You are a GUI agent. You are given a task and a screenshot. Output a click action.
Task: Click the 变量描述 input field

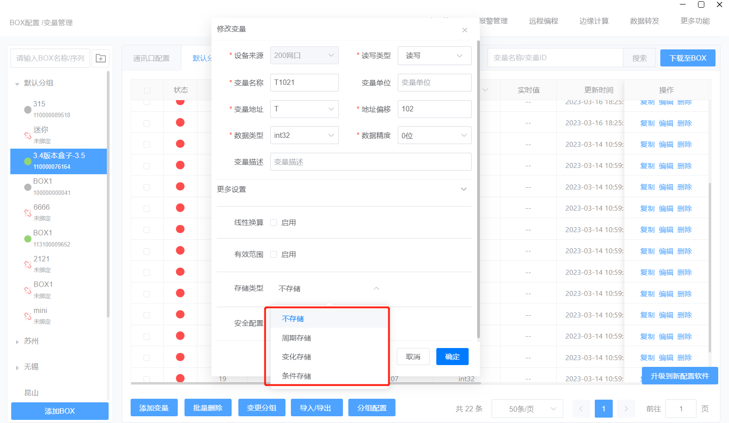(x=371, y=162)
